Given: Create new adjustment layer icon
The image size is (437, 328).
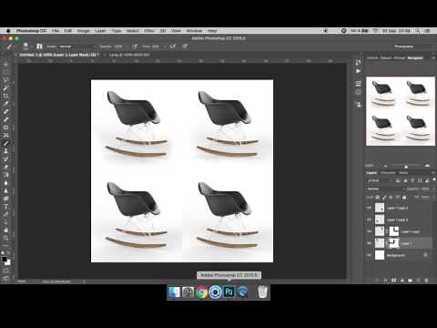Looking at the screenshot, I should coord(402,280).
